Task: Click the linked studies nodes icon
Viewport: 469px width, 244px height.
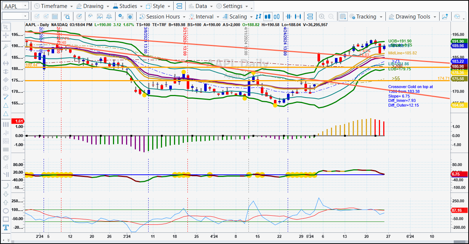Action: [x=109, y=16]
